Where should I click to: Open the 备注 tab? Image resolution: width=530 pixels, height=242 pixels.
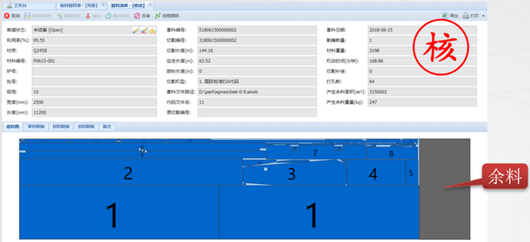coord(107,127)
